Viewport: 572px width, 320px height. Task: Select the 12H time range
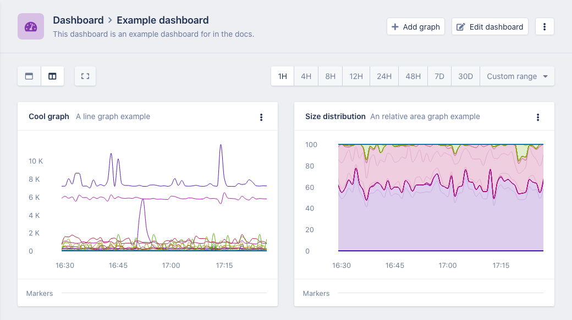click(x=356, y=76)
